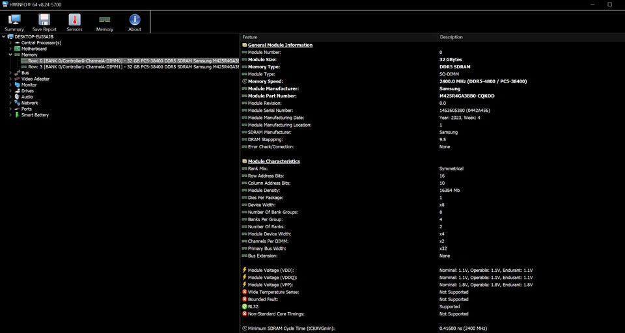Click the Module Voltage (VDDQ) lightning icon
The width and height of the screenshot is (625, 333).
244,277
